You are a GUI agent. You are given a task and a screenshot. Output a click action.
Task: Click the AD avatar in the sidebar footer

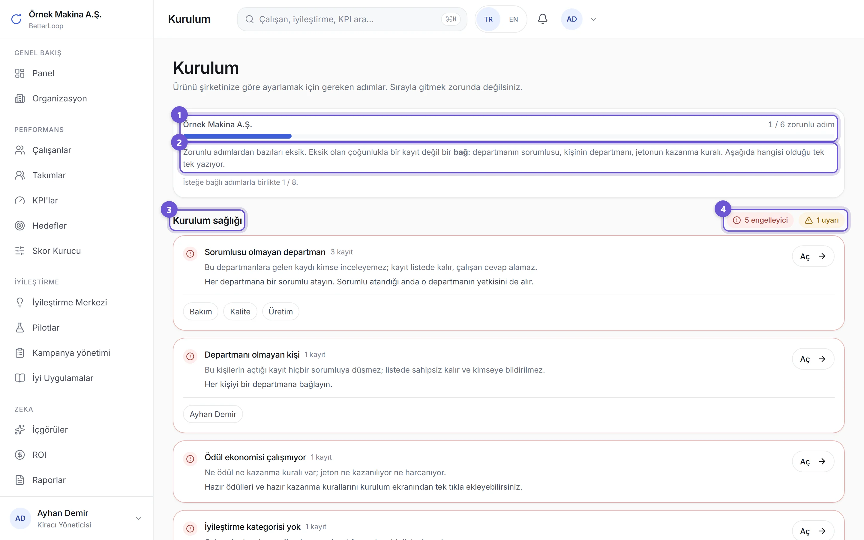point(20,518)
